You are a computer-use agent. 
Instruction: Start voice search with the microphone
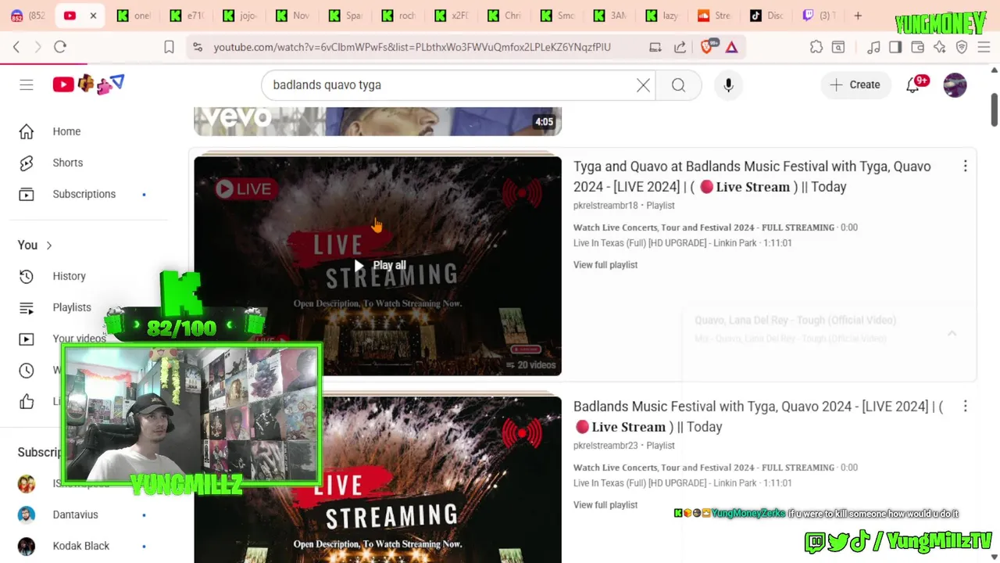pos(728,84)
